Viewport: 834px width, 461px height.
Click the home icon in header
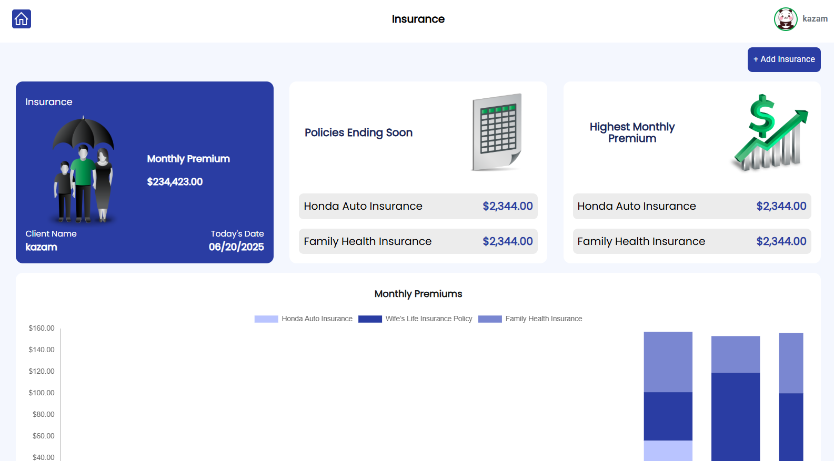pos(22,19)
